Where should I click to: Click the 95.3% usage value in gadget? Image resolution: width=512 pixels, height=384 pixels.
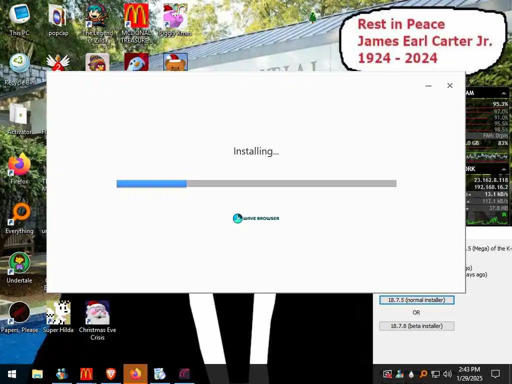tap(500, 104)
